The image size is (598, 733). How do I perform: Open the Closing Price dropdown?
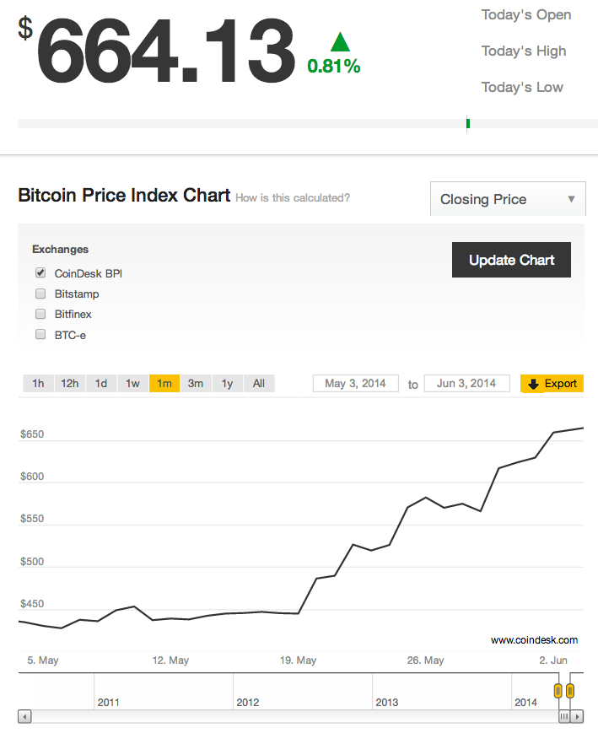point(508,200)
